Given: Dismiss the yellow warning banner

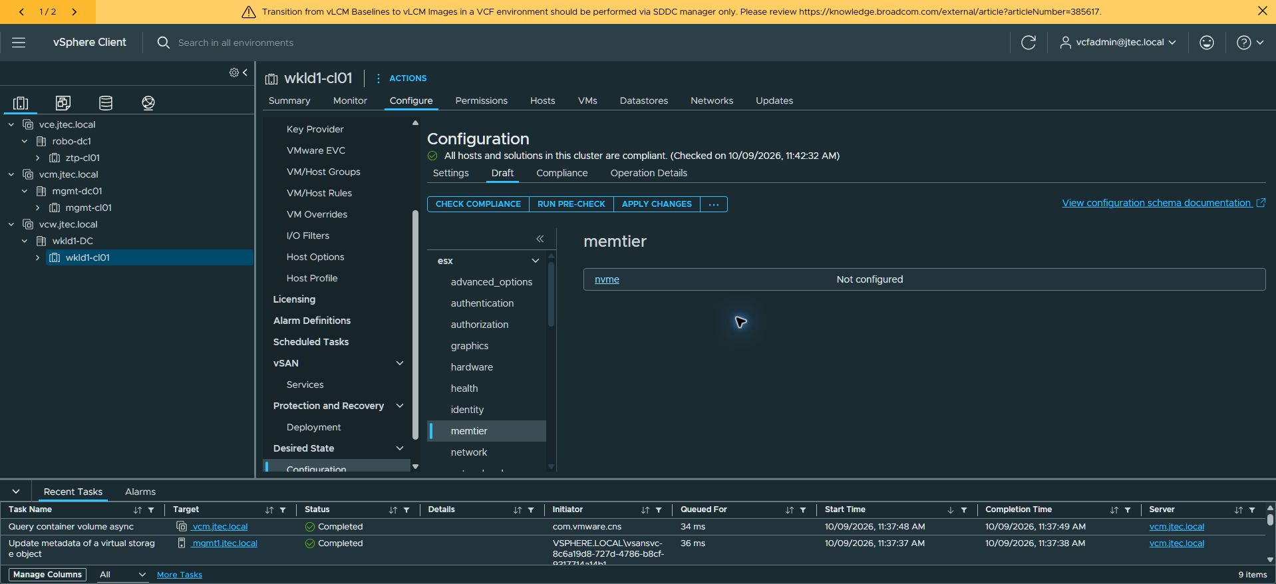Looking at the screenshot, I should point(1262,11).
